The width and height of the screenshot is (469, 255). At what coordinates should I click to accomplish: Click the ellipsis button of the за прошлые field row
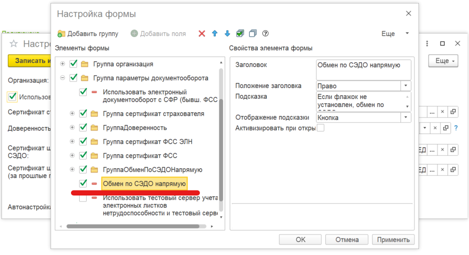[432, 170]
